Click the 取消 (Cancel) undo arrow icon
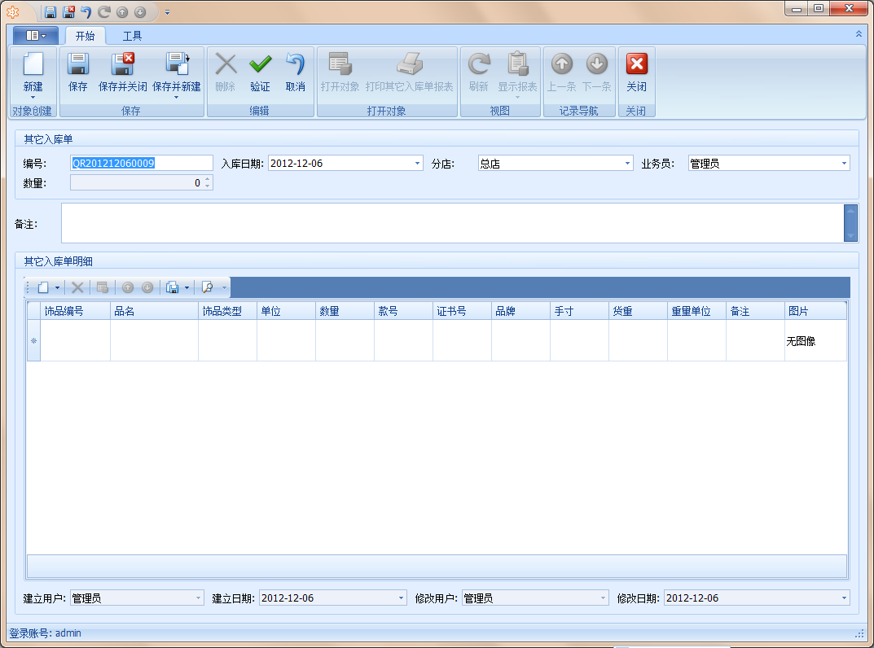 tap(296, 64)
